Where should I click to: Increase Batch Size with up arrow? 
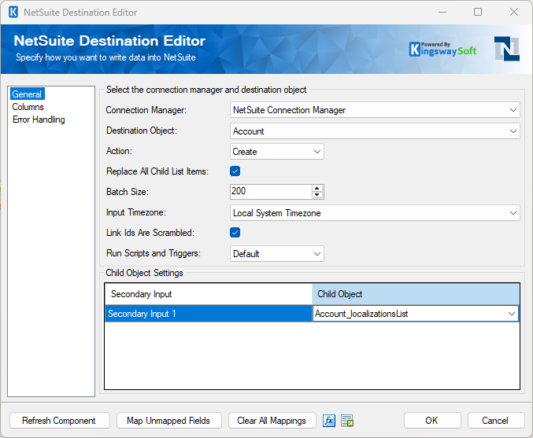click(x=317, y=188)
